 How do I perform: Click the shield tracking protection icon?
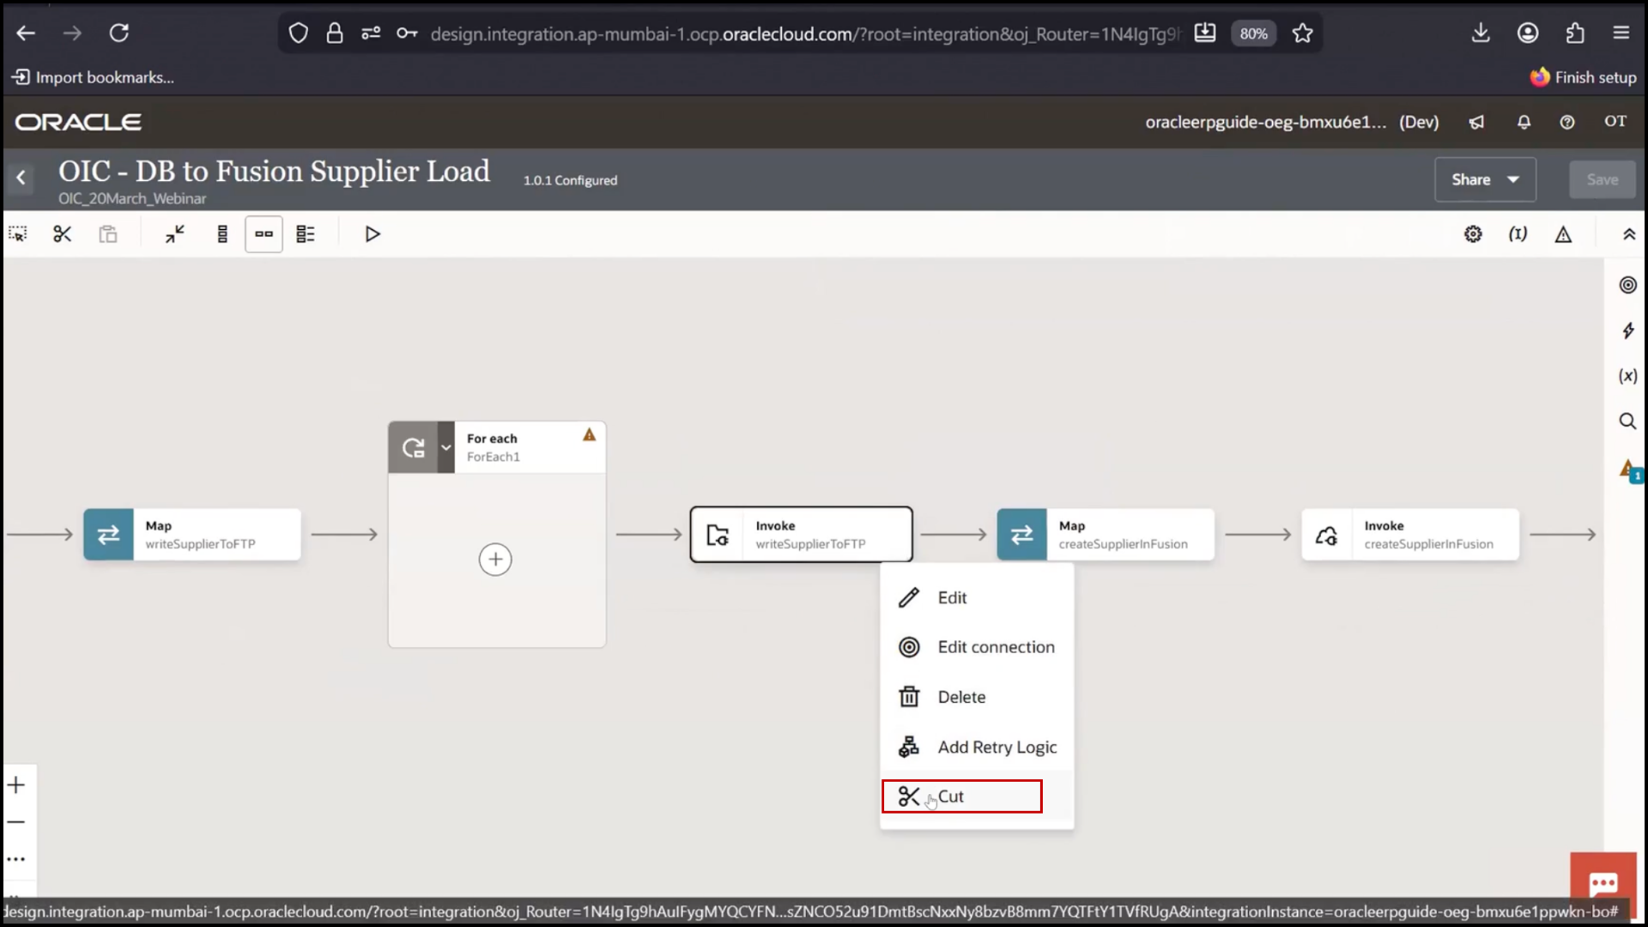point(298,33)
